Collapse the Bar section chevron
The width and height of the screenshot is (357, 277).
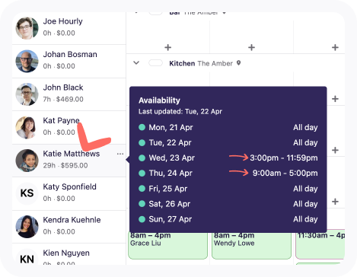(x=136, y=12)
